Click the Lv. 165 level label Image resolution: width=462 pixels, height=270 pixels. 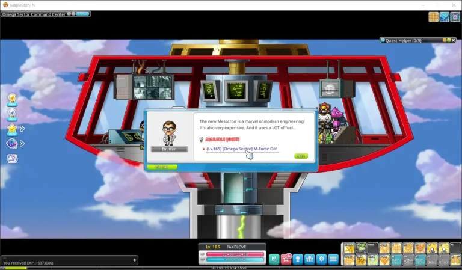tap(213, 247)
